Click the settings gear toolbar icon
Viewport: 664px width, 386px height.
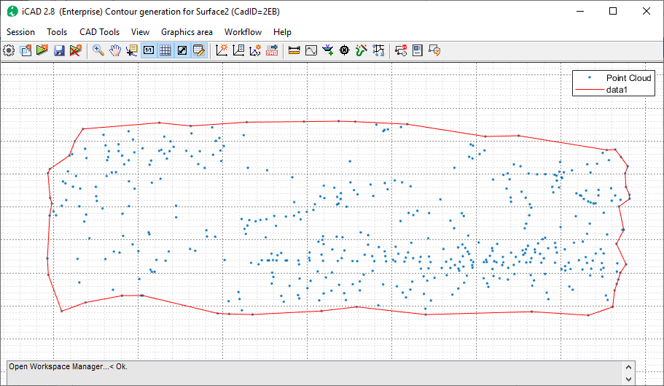[9, 50]
